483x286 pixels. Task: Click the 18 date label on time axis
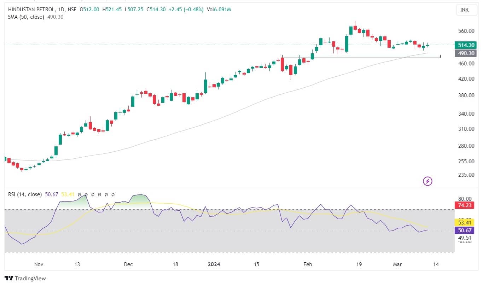175,264
